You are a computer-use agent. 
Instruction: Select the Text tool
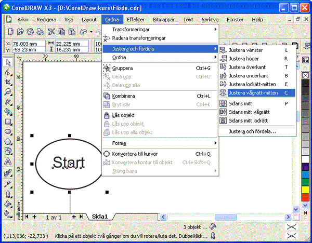tap(8, 161)
